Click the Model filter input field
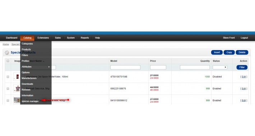Viewport: 255px width, 136px height. point(125,67)
